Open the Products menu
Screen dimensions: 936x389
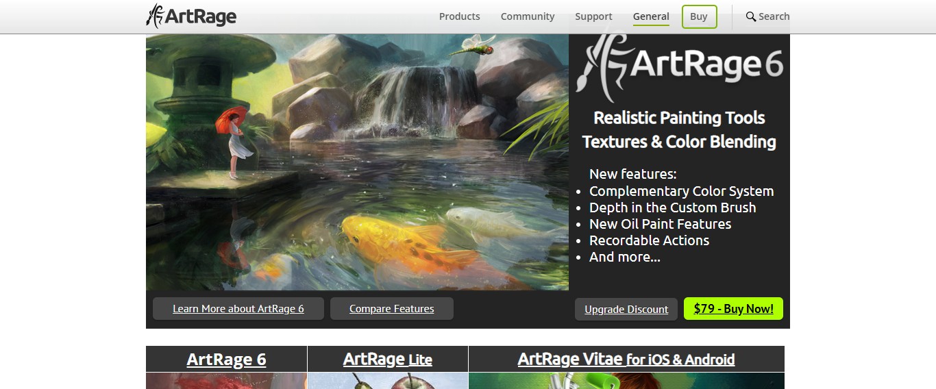point(459,16)
